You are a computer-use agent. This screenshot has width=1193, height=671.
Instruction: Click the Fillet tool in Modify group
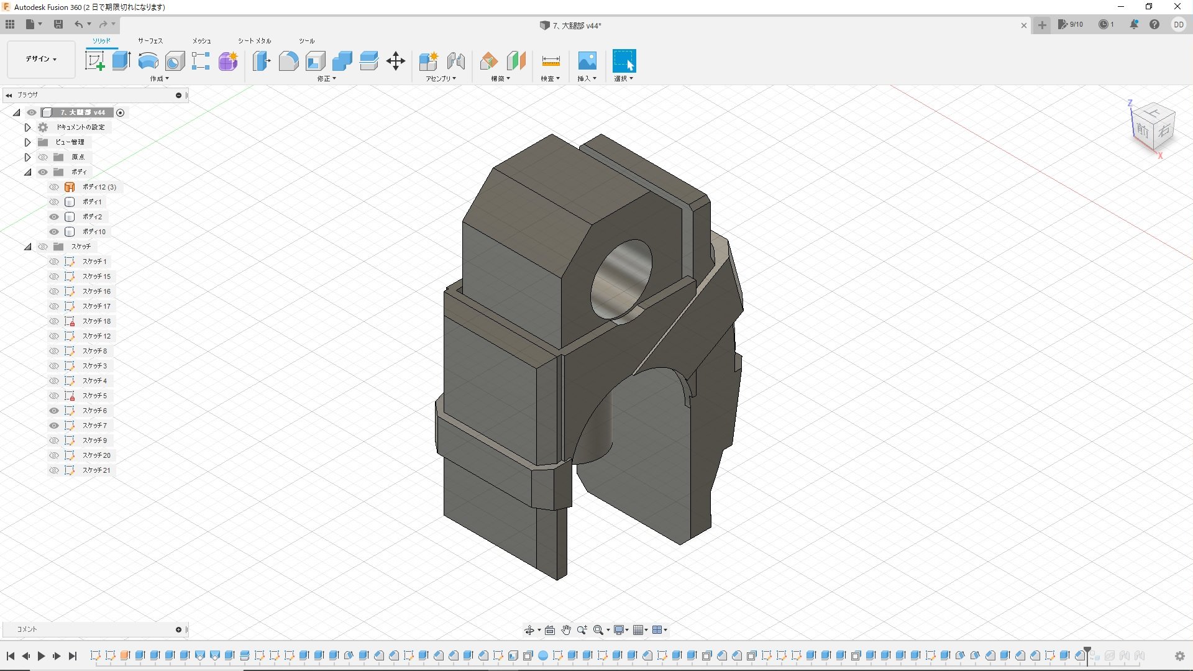288,61
